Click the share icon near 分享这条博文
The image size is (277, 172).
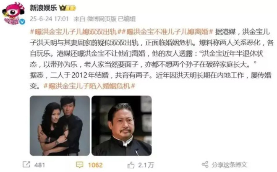(x=205, y=164)
